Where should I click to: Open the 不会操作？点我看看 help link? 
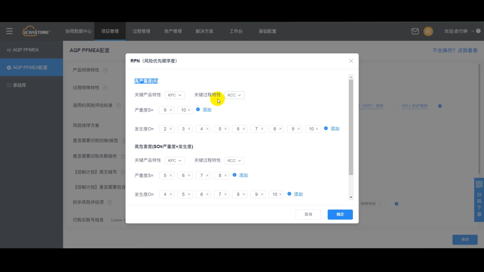click(x=455, y=50)
